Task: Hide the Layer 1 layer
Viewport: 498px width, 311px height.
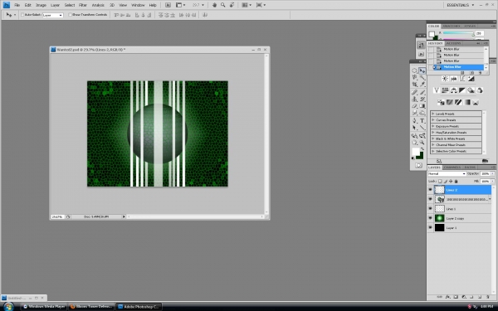Action: 430,228
